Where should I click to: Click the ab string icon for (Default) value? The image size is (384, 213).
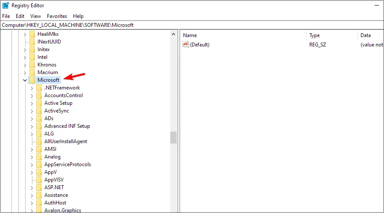point(186,45)
